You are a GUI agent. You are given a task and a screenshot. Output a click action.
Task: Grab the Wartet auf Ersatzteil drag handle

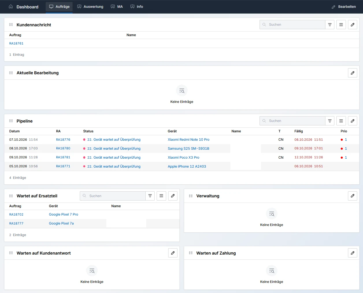11,196
